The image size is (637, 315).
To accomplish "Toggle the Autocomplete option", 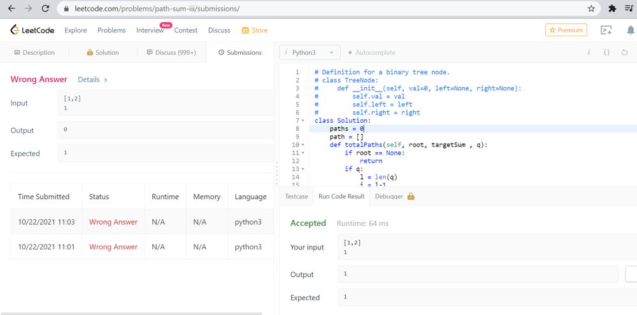I will click(372, 52).
